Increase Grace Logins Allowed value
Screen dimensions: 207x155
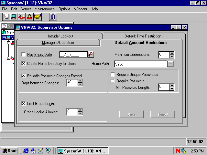click(80, 110)
